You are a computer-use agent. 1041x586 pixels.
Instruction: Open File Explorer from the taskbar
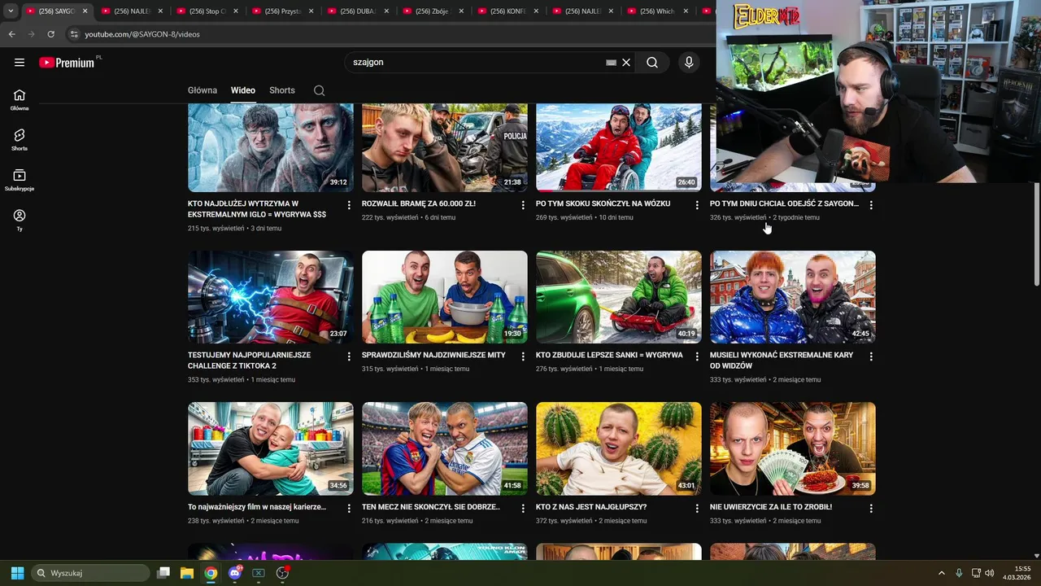pyautogui.click(x=187, y=573)
